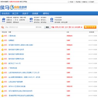Open the 便民信息 search category dropdown
The width and height of the screenshot is (98, 98).
pos(40,27)
